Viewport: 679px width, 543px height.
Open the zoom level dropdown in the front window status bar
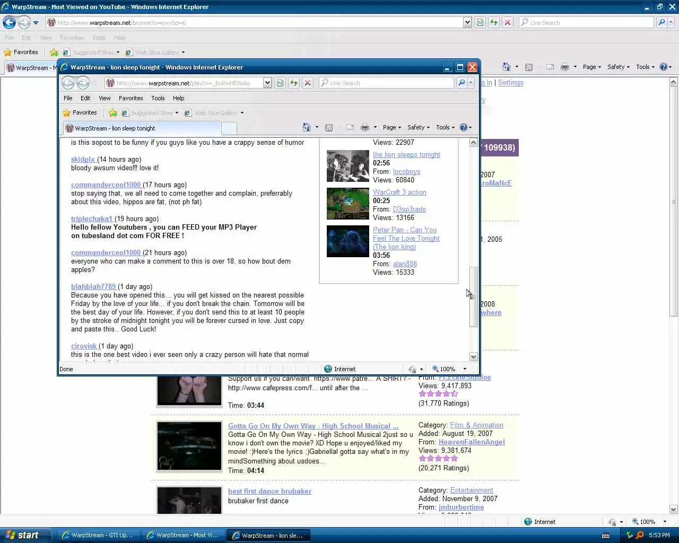(465, 369)
